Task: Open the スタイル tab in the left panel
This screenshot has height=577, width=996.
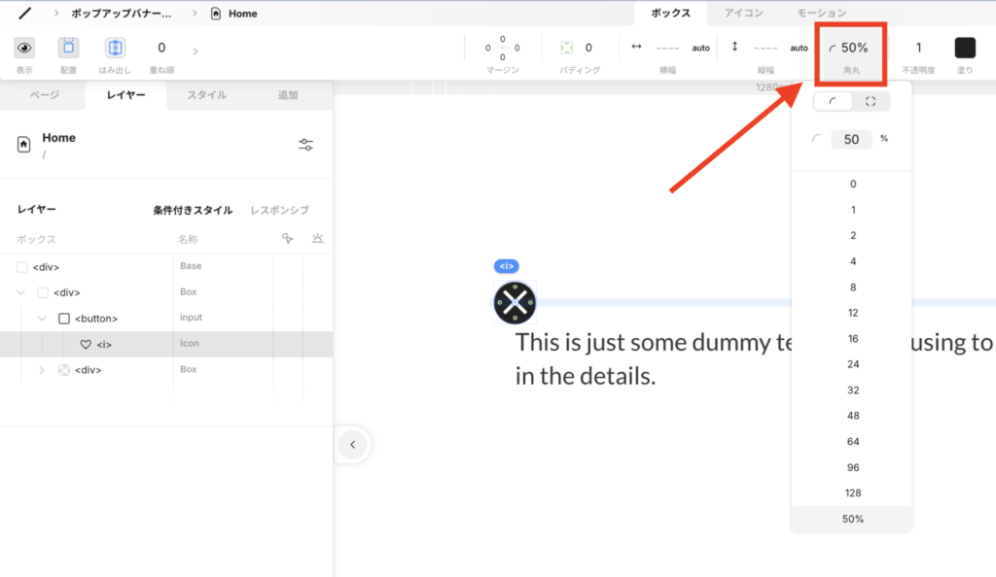Action: click(x=206, y=95)
